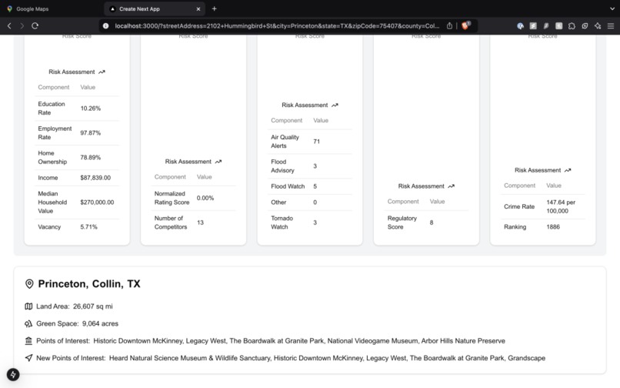Image resolution: width=620 pixels, height=388 pixels.
Task: Open a new browser tab
Action: tap(215, 8)
